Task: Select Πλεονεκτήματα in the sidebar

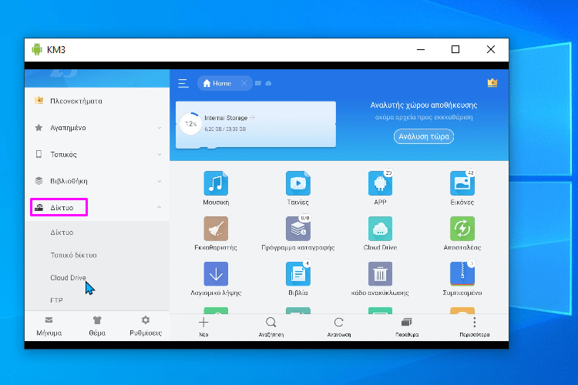Action: (76, 101)
